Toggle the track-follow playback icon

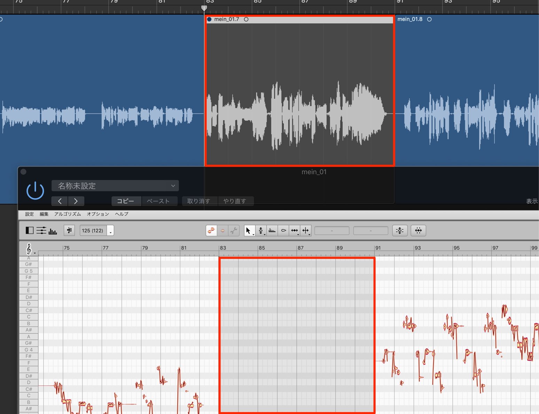(69, 230)
